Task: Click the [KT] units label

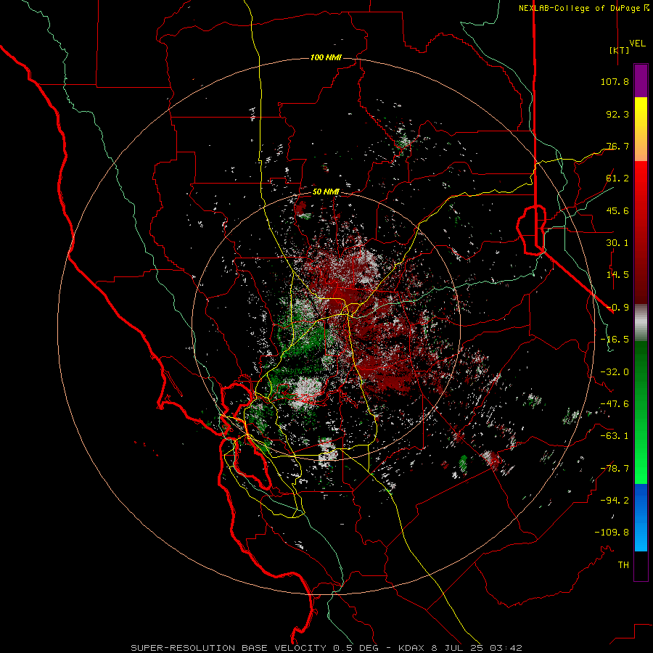Action: (x=619, y=50)
